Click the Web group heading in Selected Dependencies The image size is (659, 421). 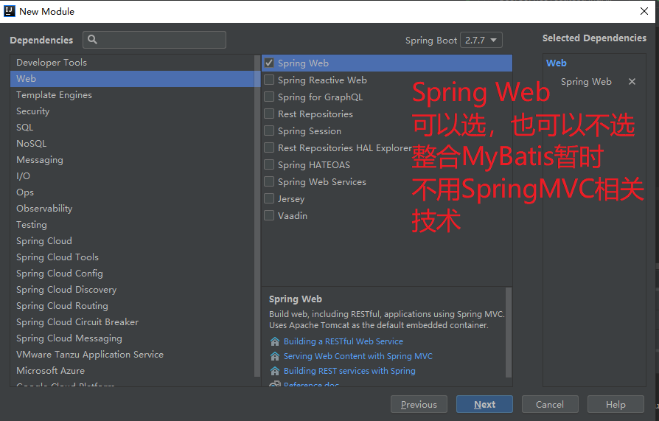[556, 63]
